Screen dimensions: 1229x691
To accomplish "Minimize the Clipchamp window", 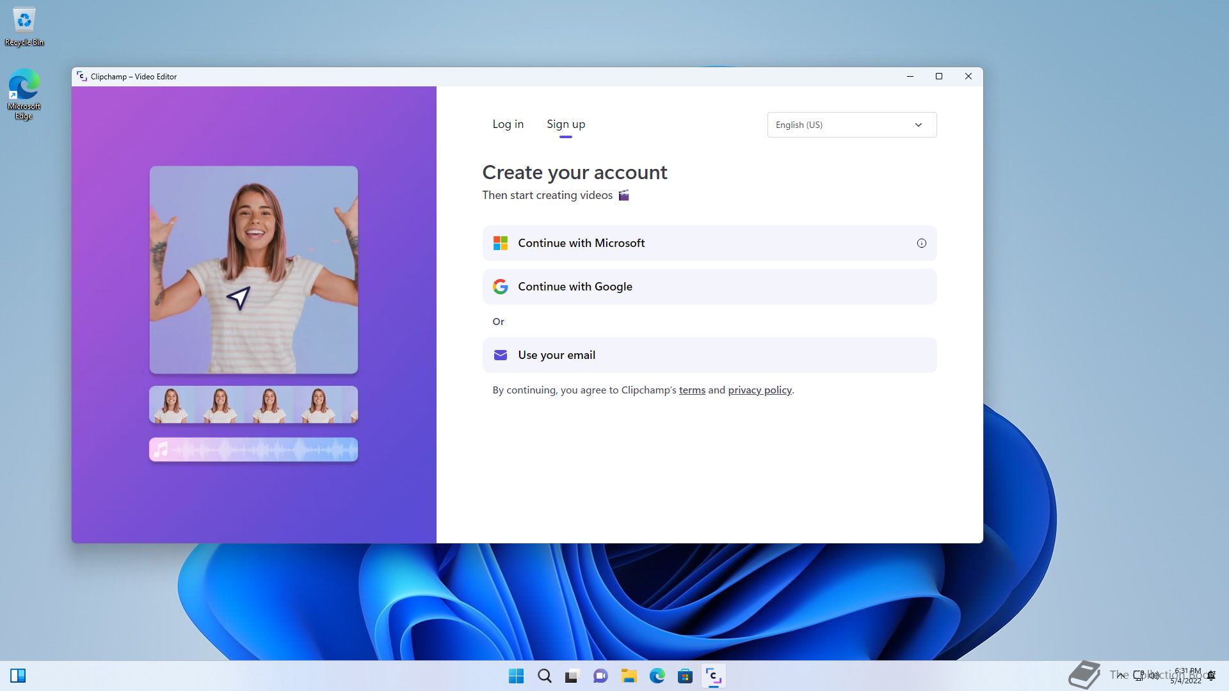I will coord(910,76).
